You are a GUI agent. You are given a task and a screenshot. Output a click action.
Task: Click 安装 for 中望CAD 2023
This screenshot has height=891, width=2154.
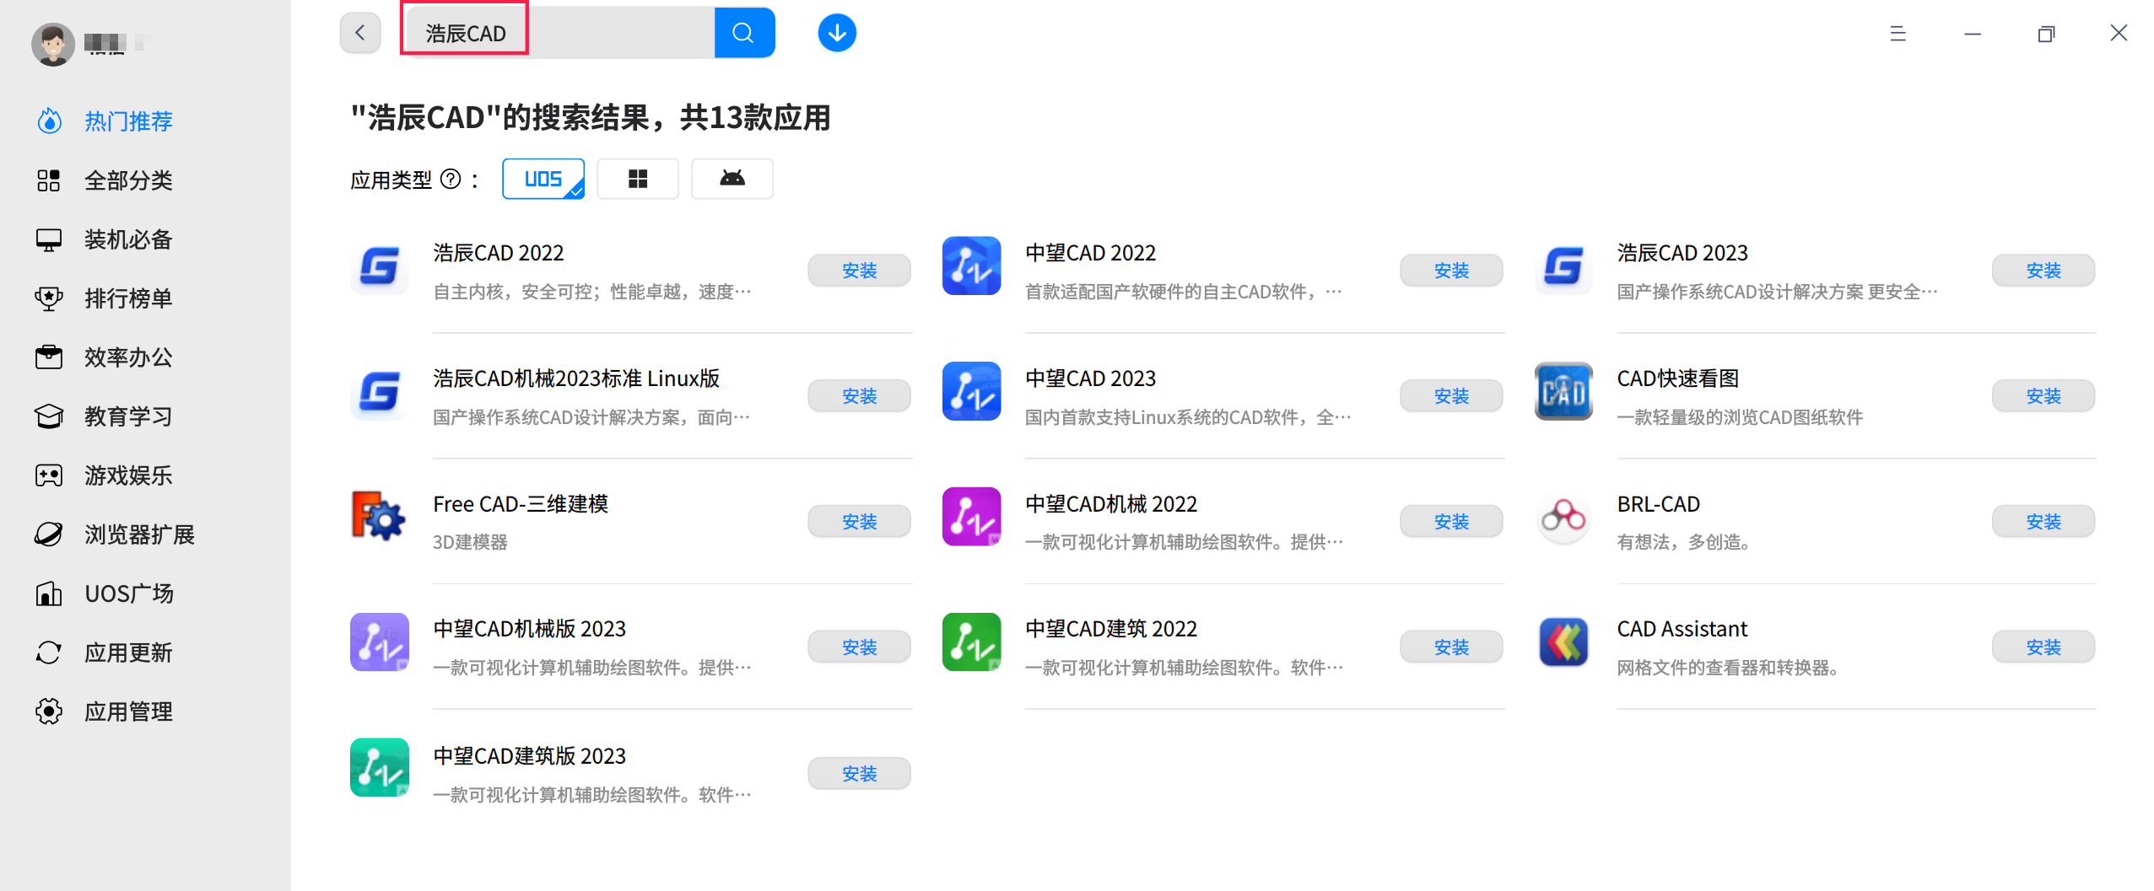(x=1450, y=395)
